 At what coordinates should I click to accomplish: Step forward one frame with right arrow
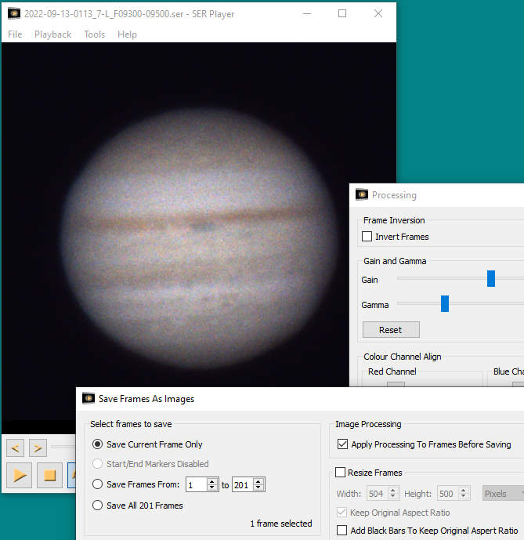click(x=38, y=448)
